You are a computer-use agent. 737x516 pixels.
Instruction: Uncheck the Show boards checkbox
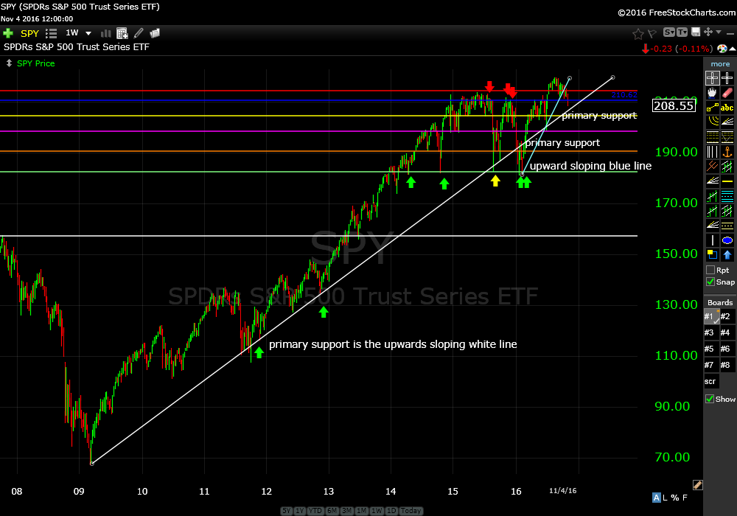pyautogui.click(x=710, y=399)
